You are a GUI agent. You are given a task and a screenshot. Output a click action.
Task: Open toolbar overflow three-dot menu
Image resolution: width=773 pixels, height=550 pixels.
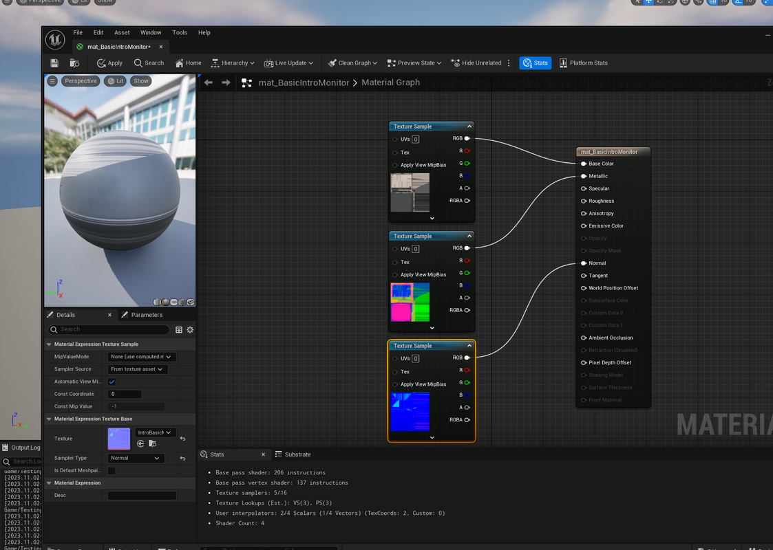click(509, 63)
